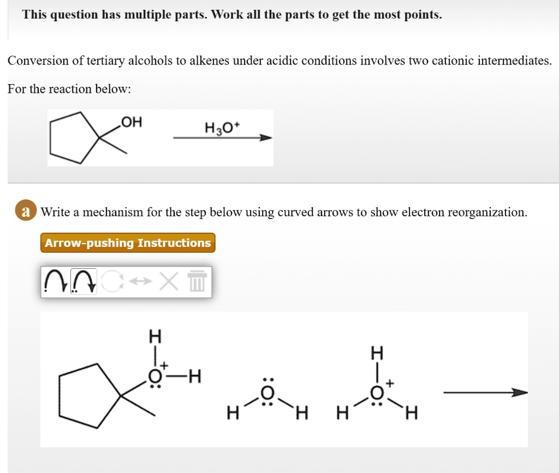The height and width of the screenshot is (473, 559).
Task: Click the circular reset icon in the toolbar
Action: coord(112,281)
